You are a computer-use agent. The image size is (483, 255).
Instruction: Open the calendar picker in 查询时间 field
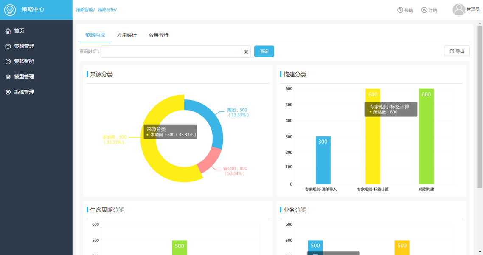246,52
